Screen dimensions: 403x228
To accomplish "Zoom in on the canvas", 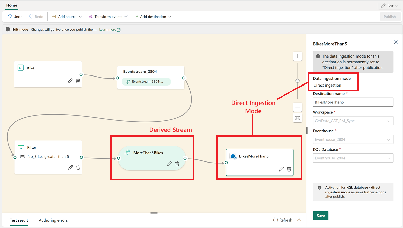I will 298,56.
